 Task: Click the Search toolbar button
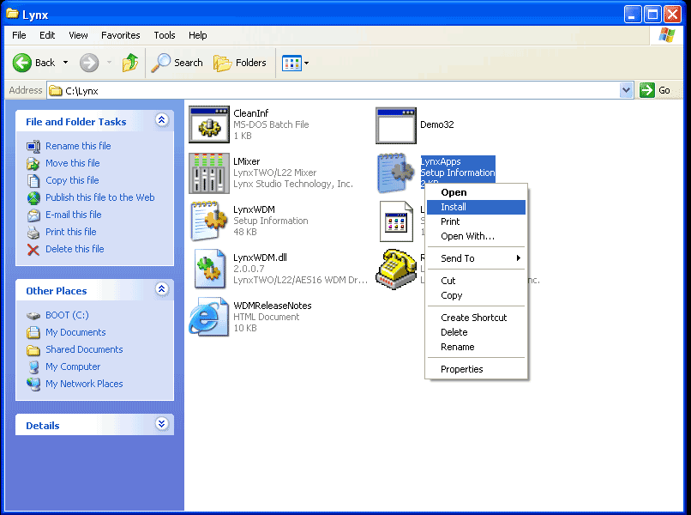pos(178,63)
